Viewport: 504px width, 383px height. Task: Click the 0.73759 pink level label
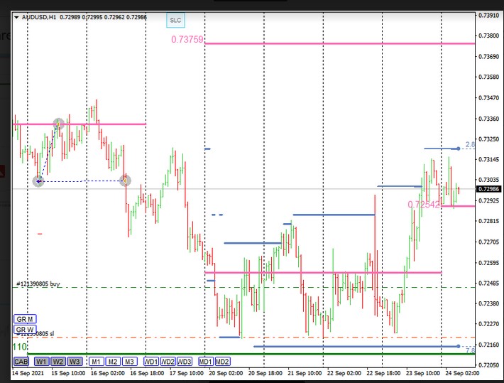187,40
